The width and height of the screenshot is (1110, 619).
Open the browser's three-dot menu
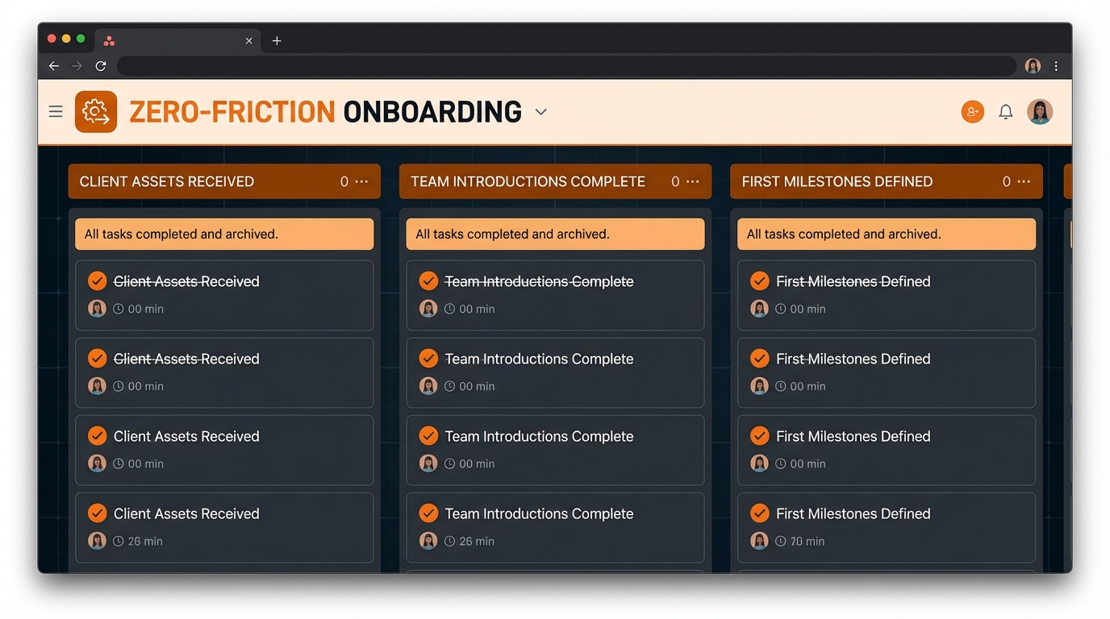click(1056, 66)
